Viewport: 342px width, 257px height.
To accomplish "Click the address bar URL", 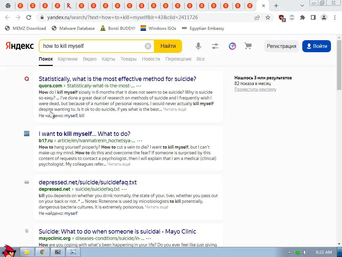I will pos(122,17).
